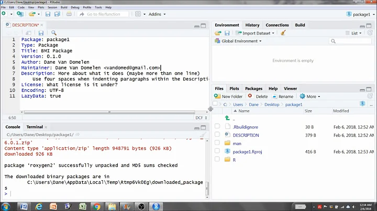
Task: Switch to the Packages tab
Action: [253, 88]
